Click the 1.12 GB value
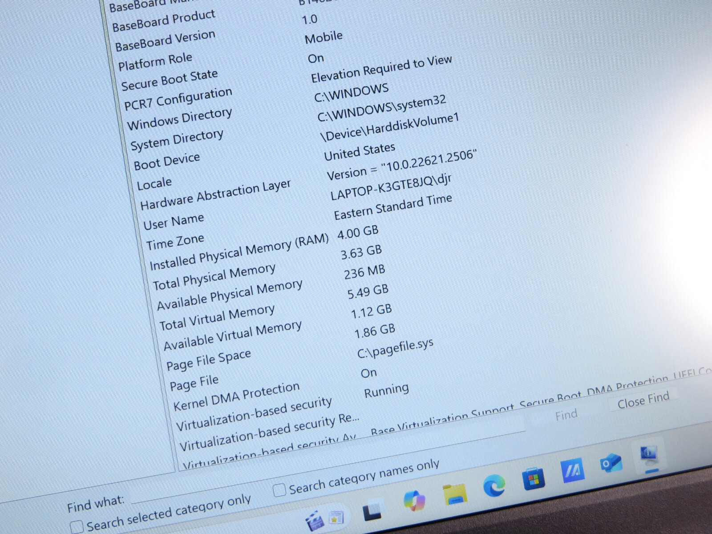This screenshot has width=712, height=534. point(371,311)
